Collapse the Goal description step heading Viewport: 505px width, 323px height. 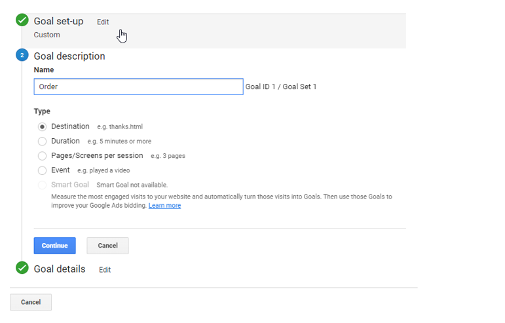[x=69, y=56]
